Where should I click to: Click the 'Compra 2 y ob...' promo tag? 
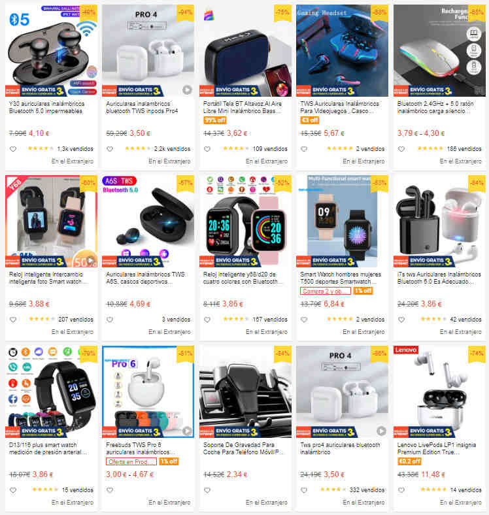coord(325,291)
